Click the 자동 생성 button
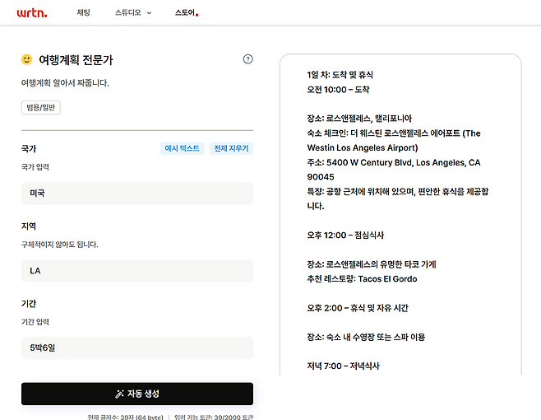Image resolution: width=541 pixels, height=420 pixels. point(136,394)
